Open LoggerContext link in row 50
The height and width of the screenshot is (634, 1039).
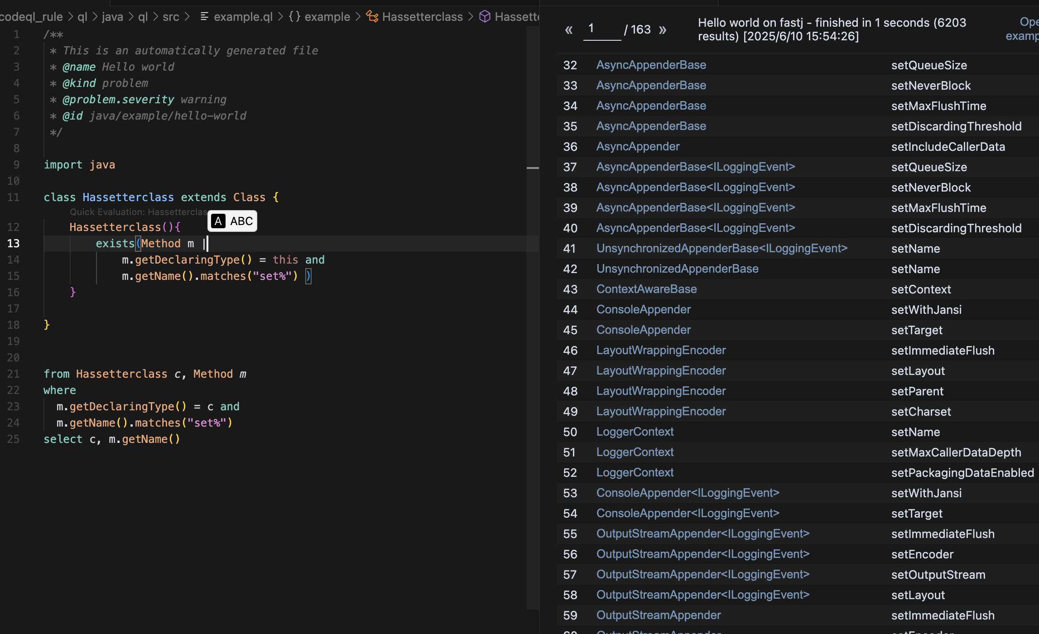(635, 432)
